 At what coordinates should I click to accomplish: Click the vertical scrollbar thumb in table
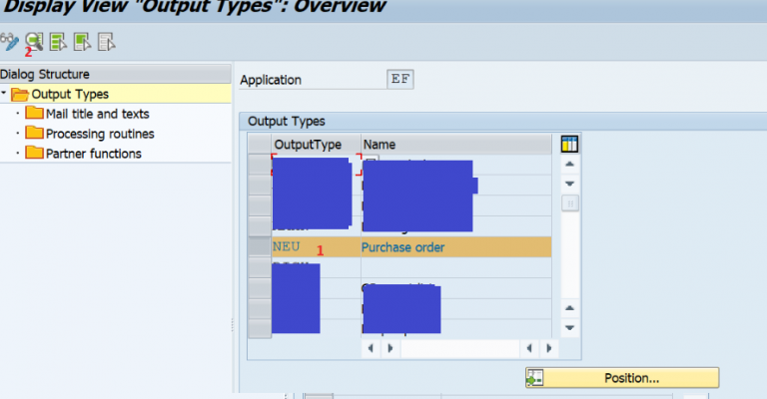(x=570, y=202)
